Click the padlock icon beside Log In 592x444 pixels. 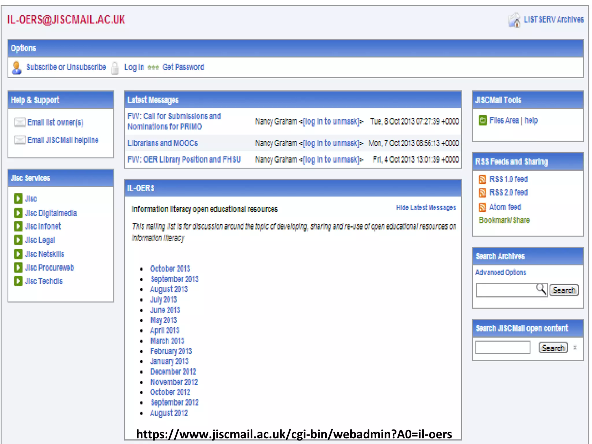pyautogui.click(x=115, y=68)
